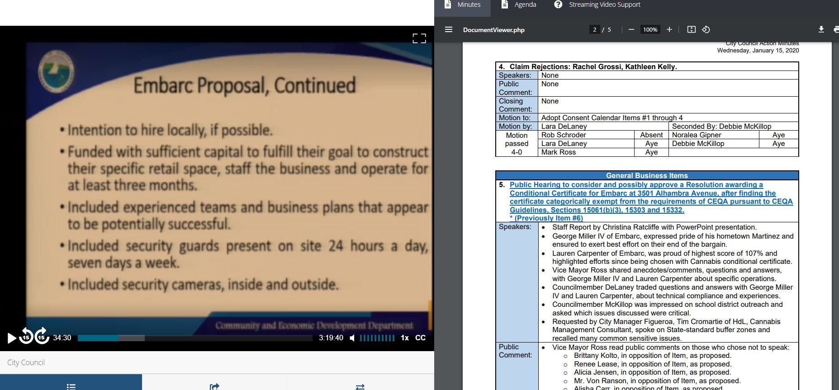Change playback speed from 1x

coord(405,338)
